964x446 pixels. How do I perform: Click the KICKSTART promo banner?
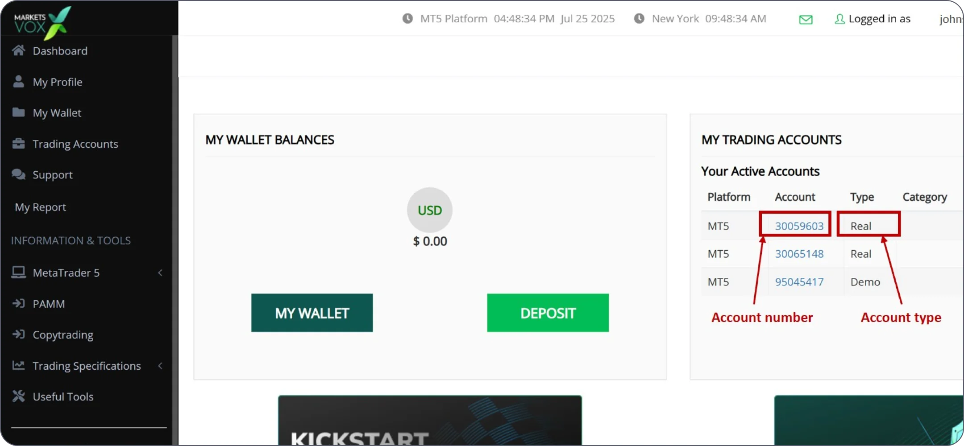tap(429, 420)
